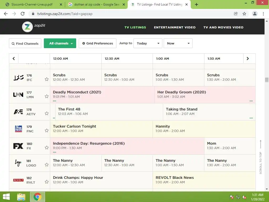Open Hannity listing
The height and width of the screenshot is (202, 269).
pos(204,129)
